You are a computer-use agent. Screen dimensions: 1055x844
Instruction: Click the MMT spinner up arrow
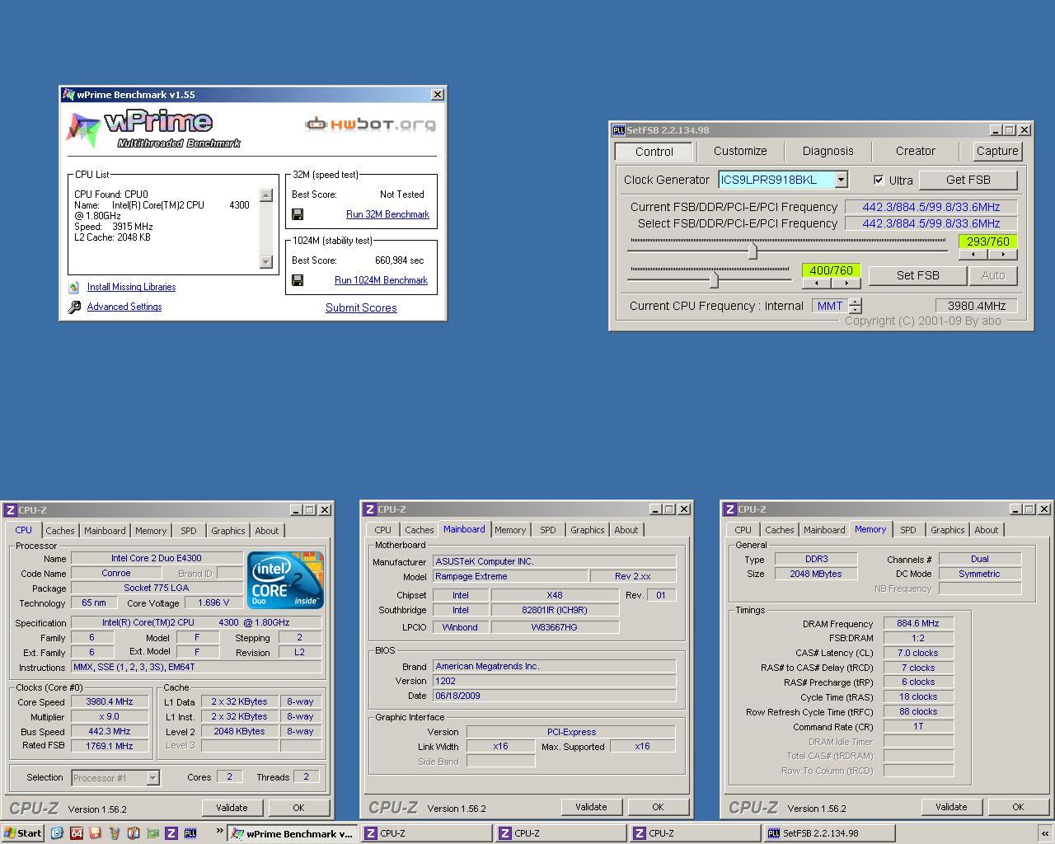(x=856, y=302)
